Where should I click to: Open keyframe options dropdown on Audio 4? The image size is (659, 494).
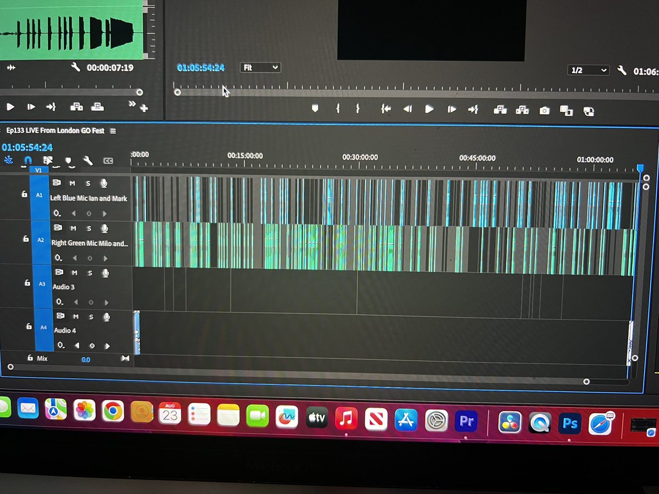61,345
